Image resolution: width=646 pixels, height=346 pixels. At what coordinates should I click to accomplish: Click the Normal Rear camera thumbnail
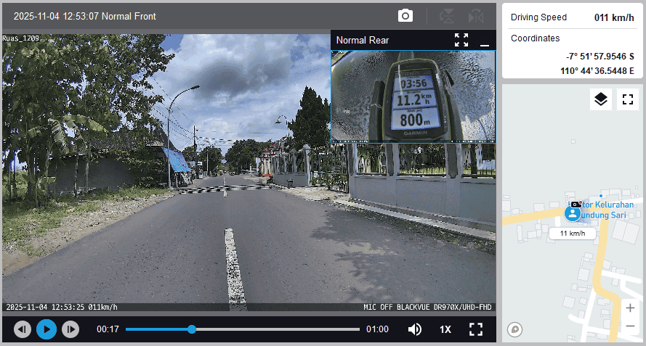point(413,96)
